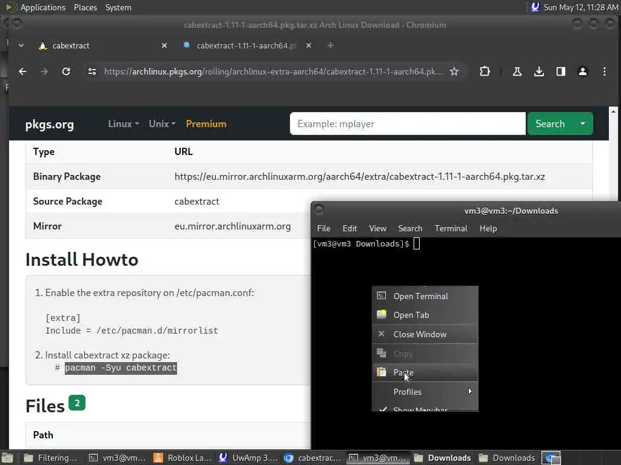621x465 pixels.
Task: Go back in the Chromium browser
Action: 22,71
